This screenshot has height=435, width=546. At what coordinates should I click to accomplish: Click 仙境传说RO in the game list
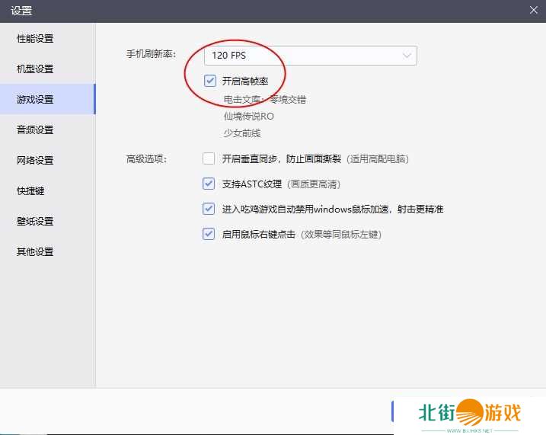pos(248,117)
